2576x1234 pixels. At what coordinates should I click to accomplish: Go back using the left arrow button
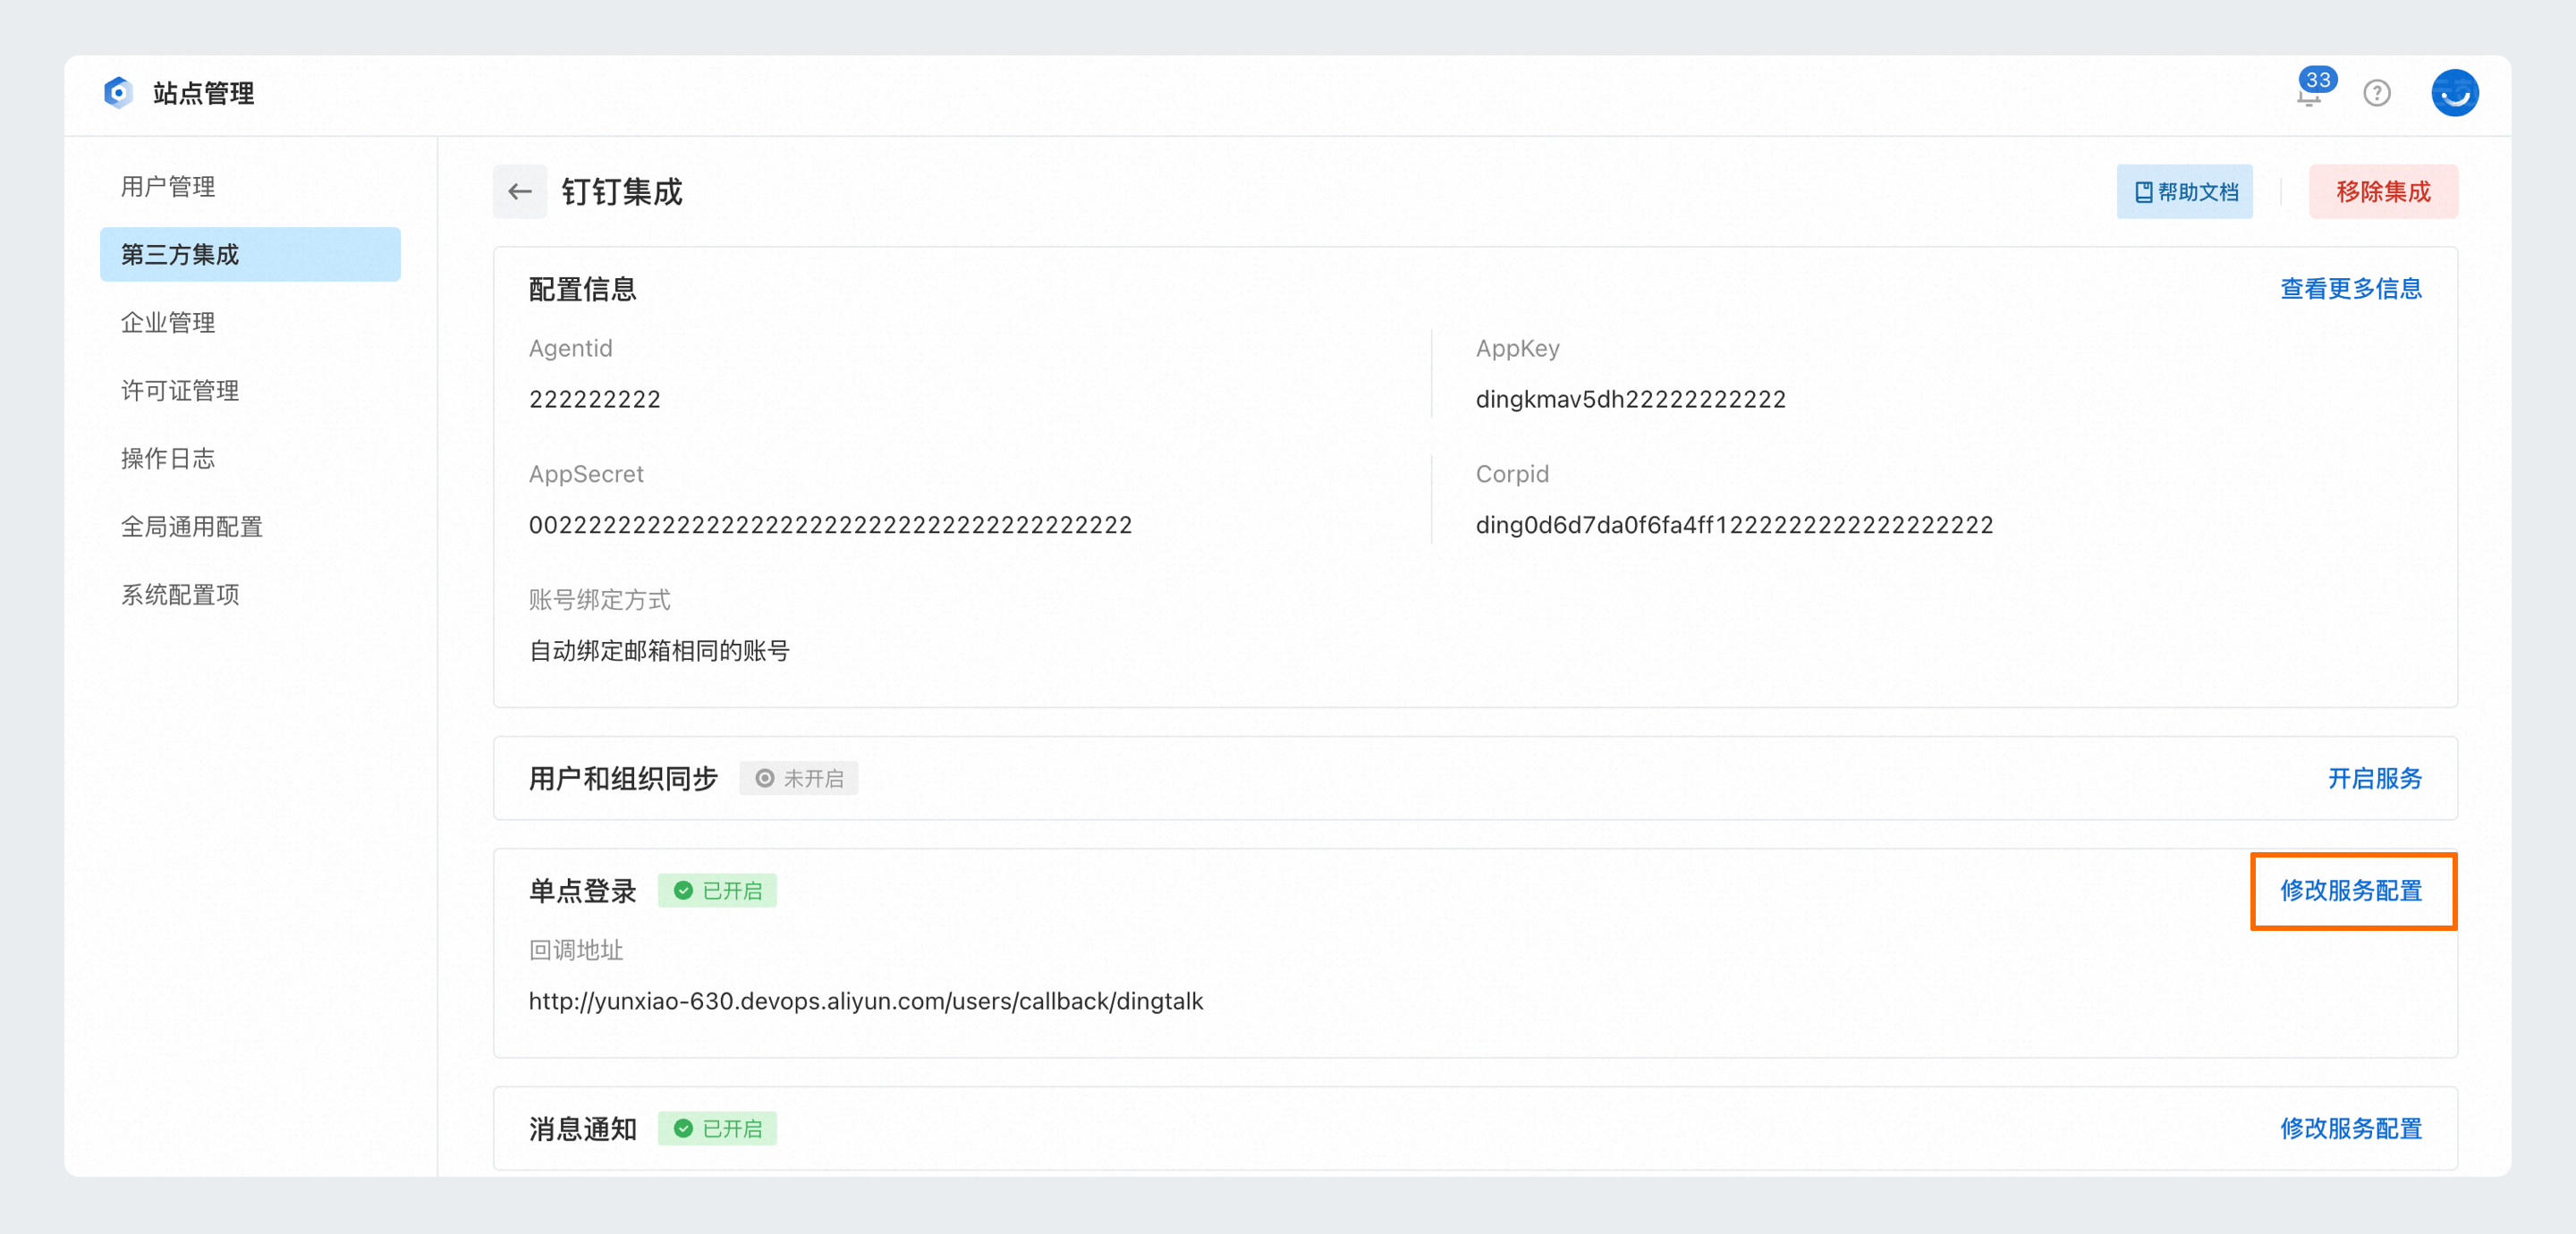[520, 191]
